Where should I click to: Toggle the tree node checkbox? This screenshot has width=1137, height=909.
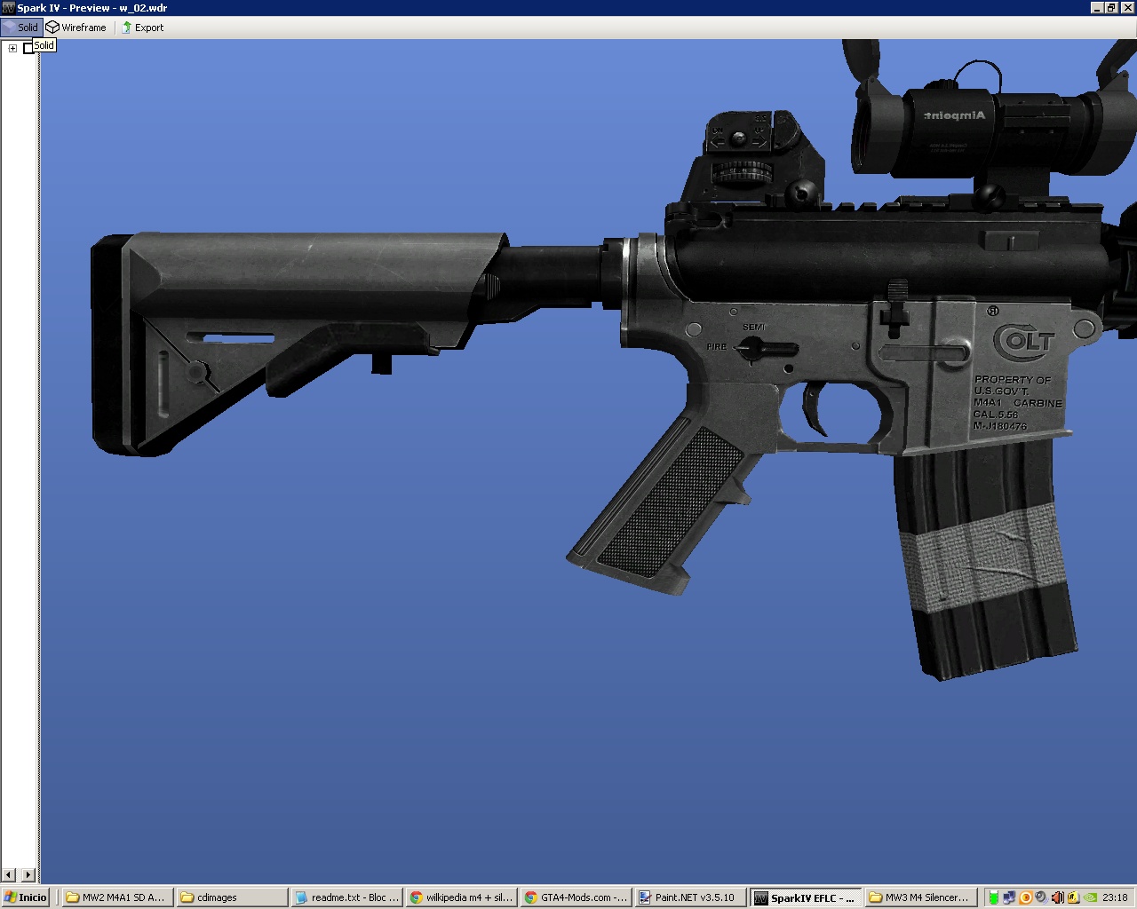[x=28, y=49]
